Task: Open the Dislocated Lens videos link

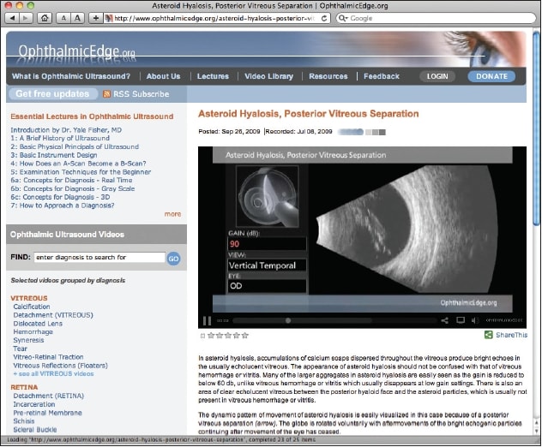Action: click(38, 324)
